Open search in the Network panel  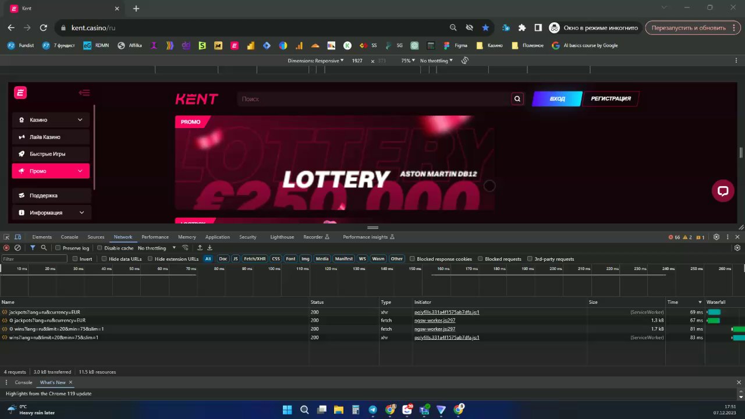[x=44, y=248]
